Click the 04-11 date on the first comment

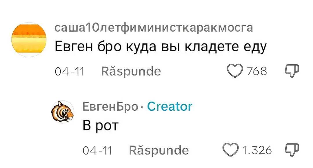(70, 72)
